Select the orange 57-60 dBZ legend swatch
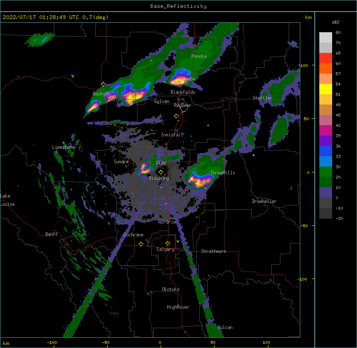 pyautogui.click(x=326, y=68)
